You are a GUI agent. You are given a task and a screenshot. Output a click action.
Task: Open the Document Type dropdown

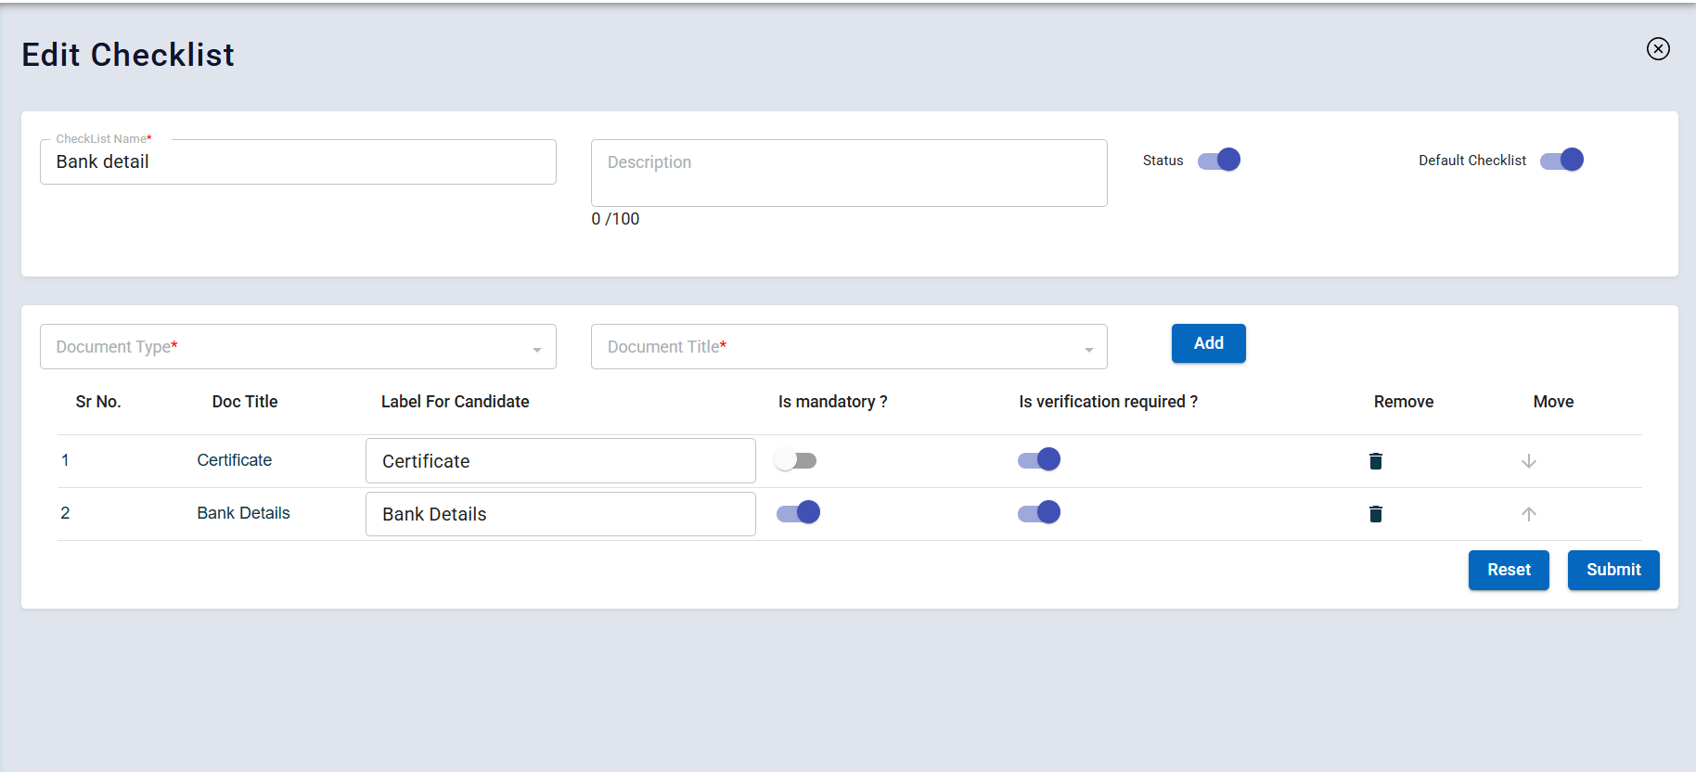coord(298,347)
